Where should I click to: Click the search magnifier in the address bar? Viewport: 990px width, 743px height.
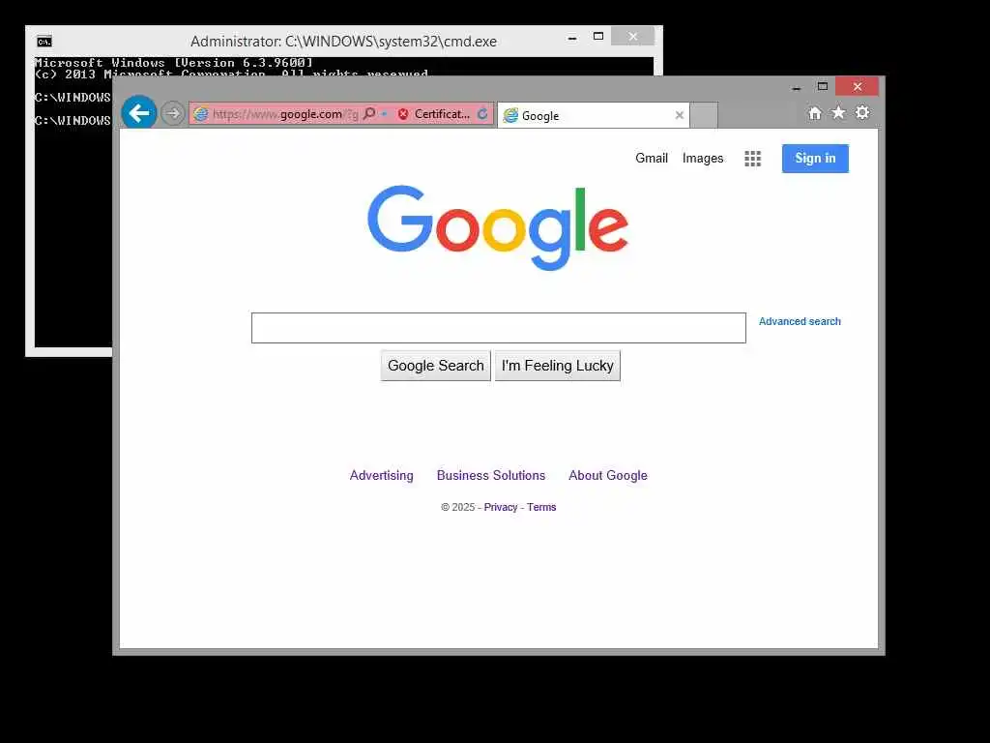point(369,114)
